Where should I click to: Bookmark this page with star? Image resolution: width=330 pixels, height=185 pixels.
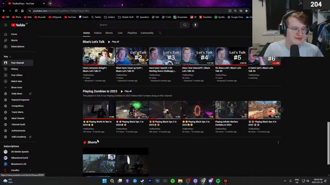tap(246, 11)
